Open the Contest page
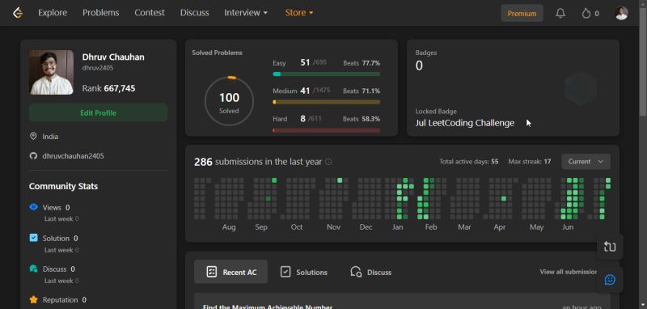The image size is (647, 309). point(150,13)
